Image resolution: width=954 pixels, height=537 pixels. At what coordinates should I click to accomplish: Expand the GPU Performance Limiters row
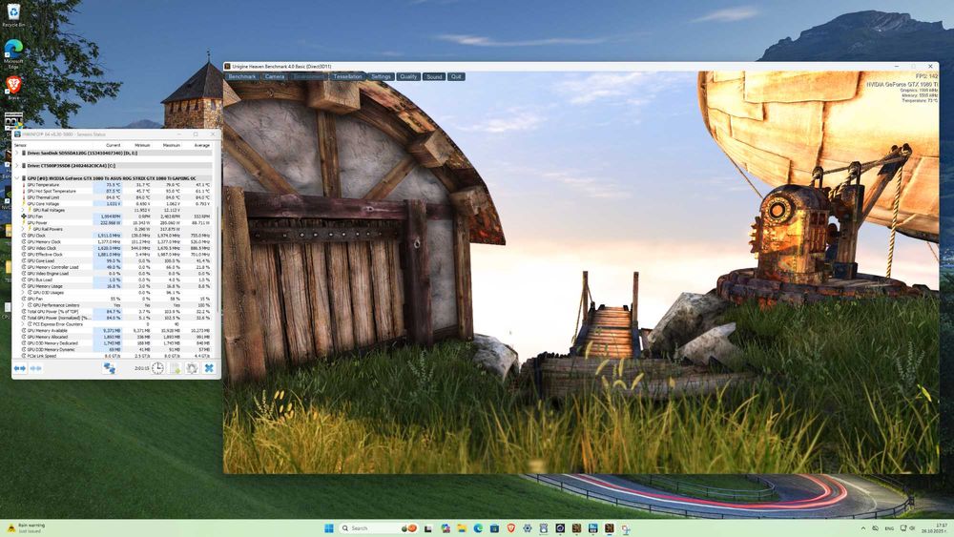(x=23, y=305)
